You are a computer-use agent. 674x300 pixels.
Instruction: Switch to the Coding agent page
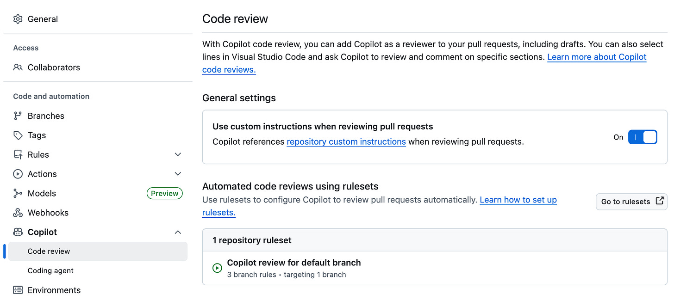50,270
